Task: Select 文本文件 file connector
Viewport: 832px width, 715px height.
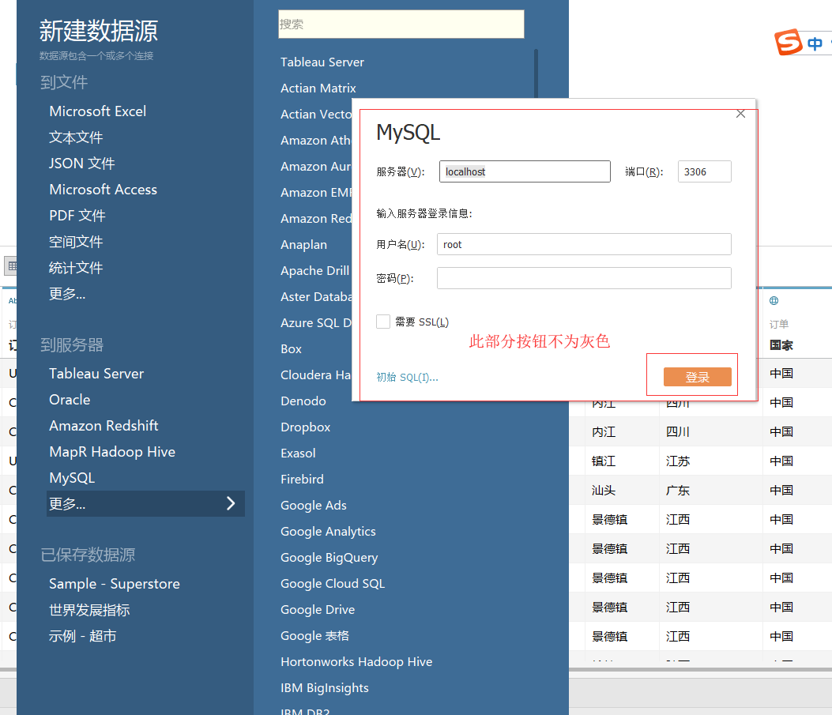Action: (x=76, y=137)
